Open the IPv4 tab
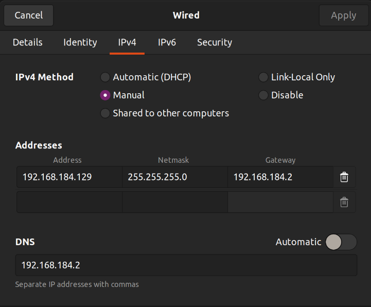This screenshot has width=371, height=307. pos(127,42)
